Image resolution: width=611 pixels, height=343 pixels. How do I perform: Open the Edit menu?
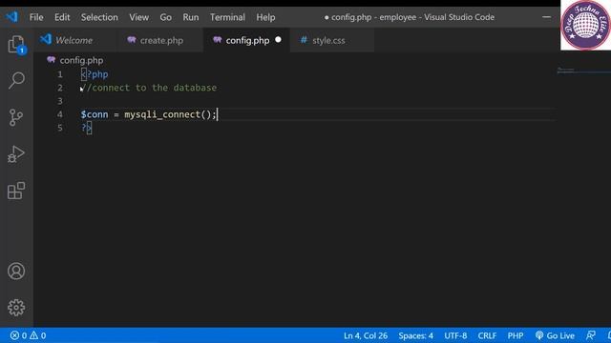(x=62, y=17)
